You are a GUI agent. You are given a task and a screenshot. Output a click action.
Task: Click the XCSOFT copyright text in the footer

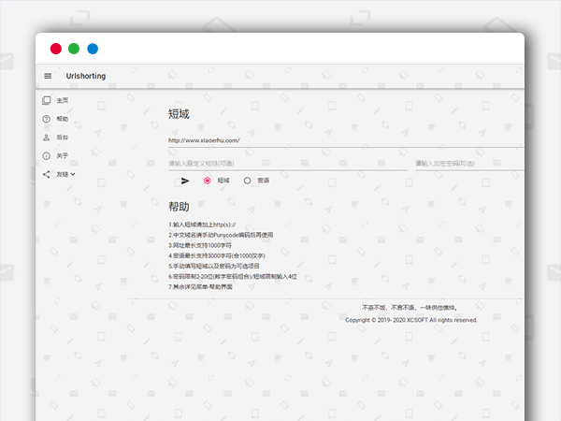click(x=411, y=320)
